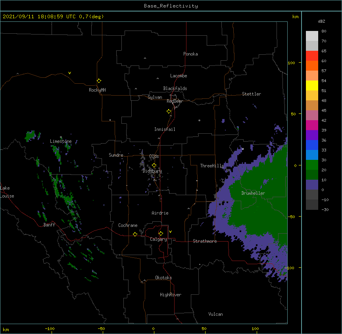Click the yellow diamond marker under Olds
This screenshot has width=342, height=334.
(x=154, y=165)
